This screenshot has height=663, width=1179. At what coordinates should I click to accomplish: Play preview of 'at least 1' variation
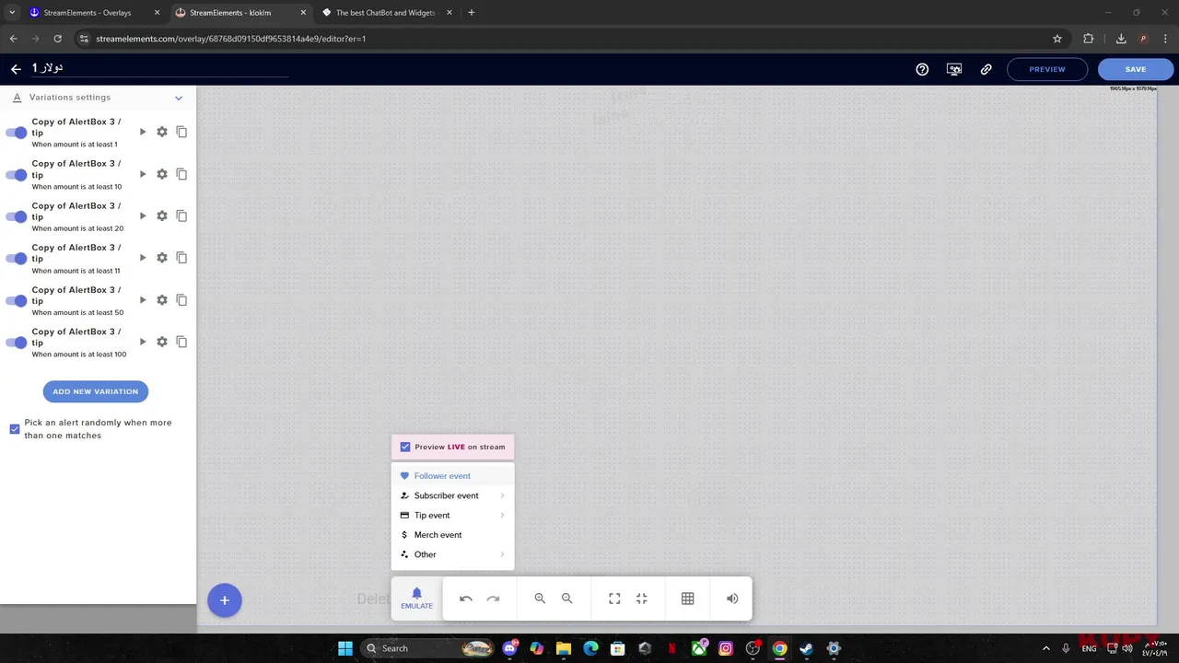coord(143,132)
